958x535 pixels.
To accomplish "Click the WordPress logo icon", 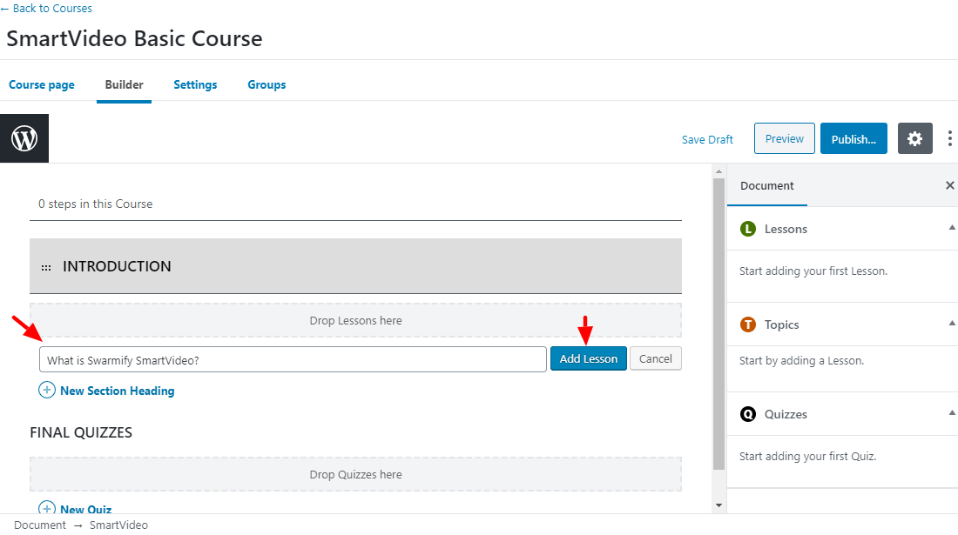I will point(24,138).
